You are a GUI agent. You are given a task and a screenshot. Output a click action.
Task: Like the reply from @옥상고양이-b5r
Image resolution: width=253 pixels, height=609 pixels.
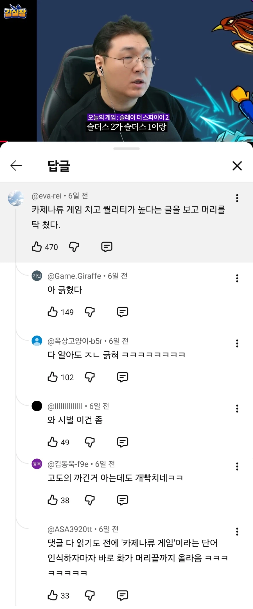coord(53,377)
